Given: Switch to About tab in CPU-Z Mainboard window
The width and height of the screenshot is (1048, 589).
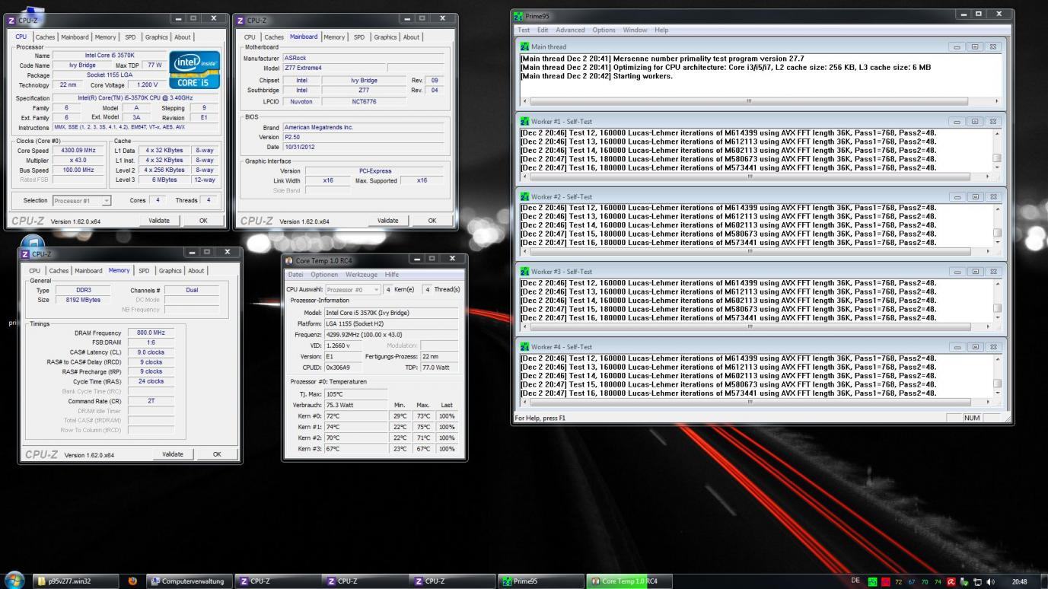Looking at the screenshot, I should point(411,37).
